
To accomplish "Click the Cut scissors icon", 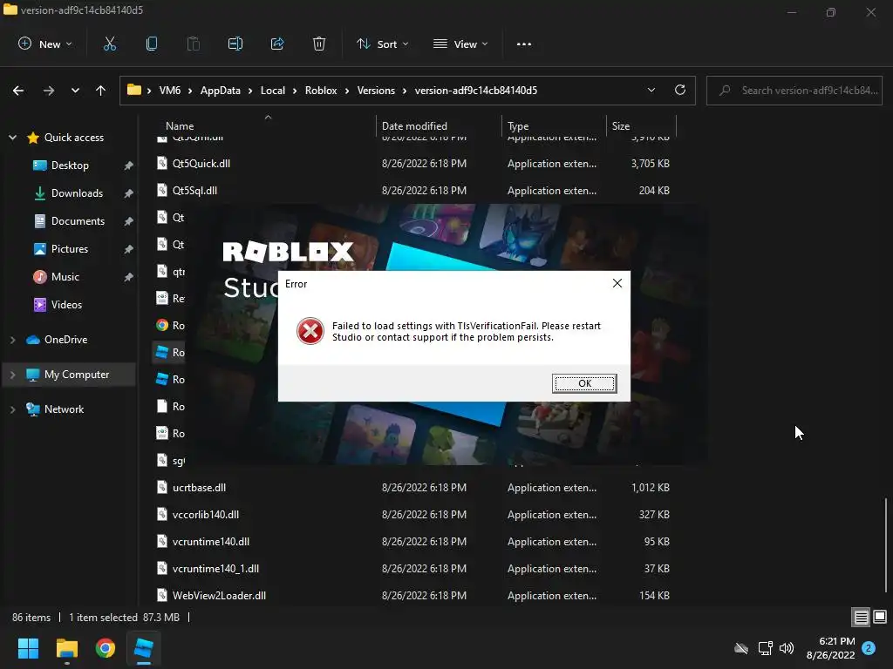I will click(109, 44).
